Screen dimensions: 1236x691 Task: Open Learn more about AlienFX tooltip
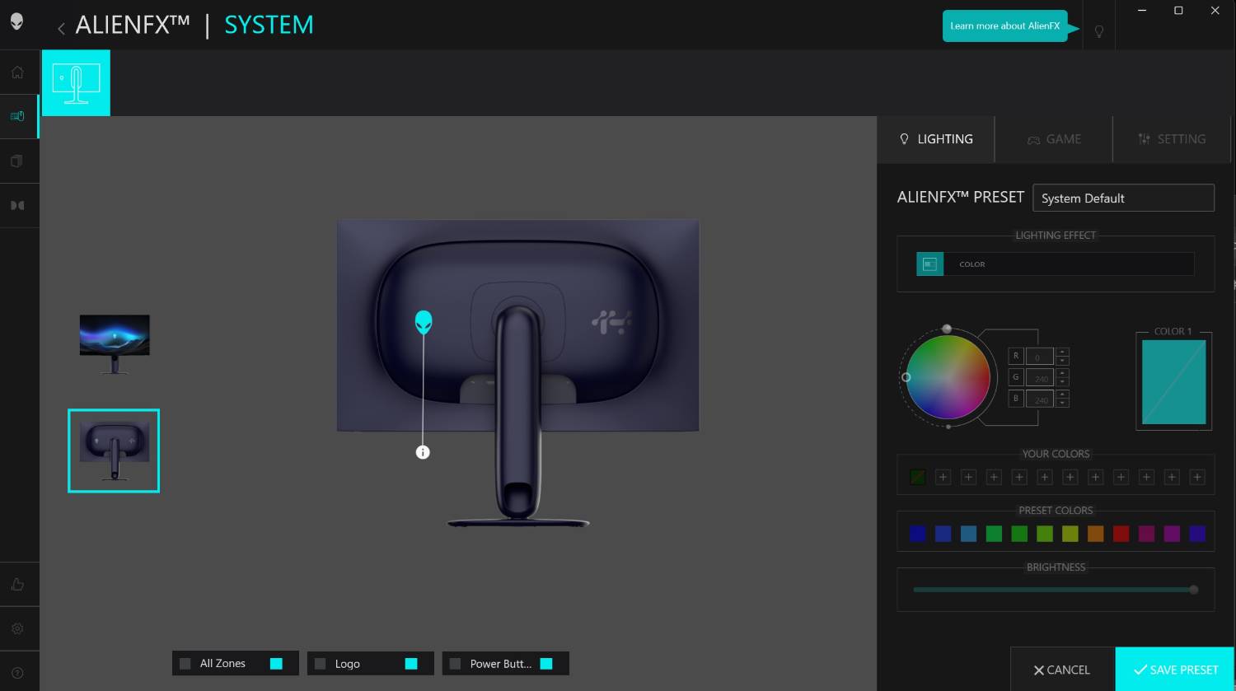(x=1005, y=26)
